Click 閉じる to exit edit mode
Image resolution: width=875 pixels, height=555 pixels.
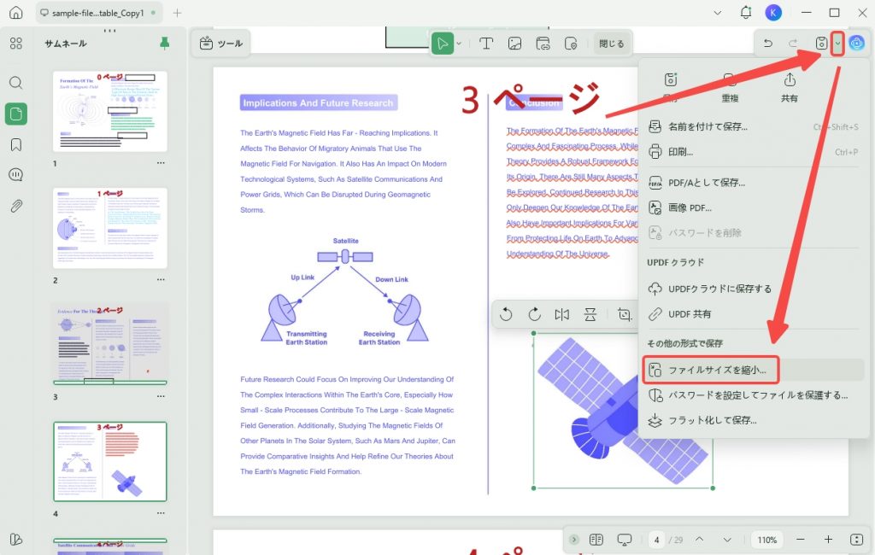[x=612, y=44]
